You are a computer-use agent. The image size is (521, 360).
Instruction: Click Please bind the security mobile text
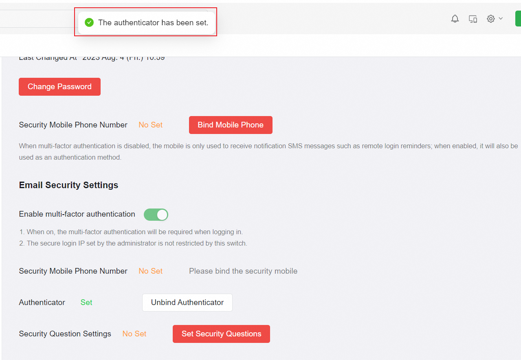[x=243, y=271]
